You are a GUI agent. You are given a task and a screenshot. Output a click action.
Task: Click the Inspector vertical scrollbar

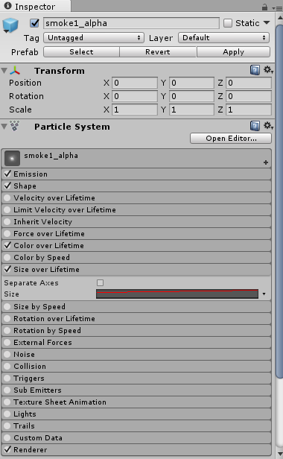pyautogui.click(x=279, y=201)
